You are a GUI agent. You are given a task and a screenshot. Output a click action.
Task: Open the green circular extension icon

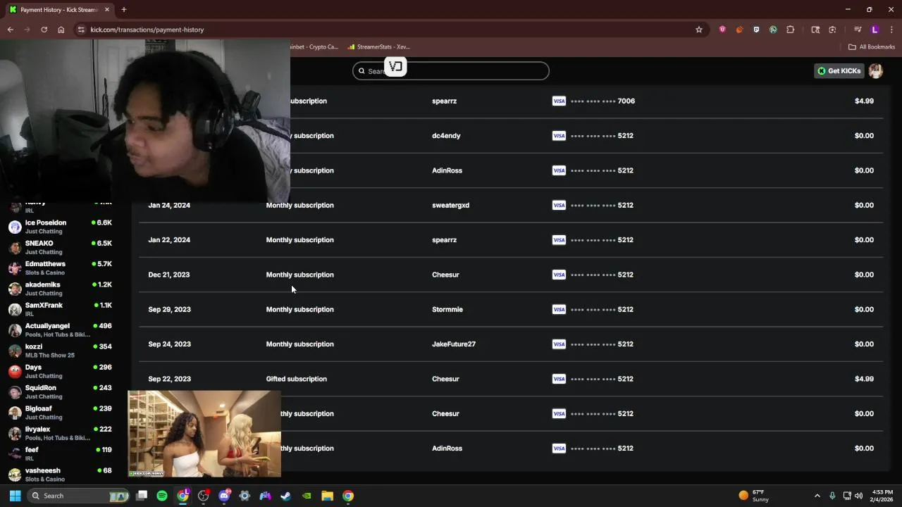(773, 30)
